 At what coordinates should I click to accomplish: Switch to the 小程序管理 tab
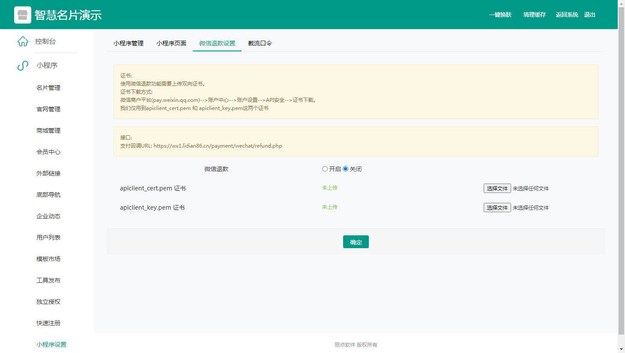(129, 43)
